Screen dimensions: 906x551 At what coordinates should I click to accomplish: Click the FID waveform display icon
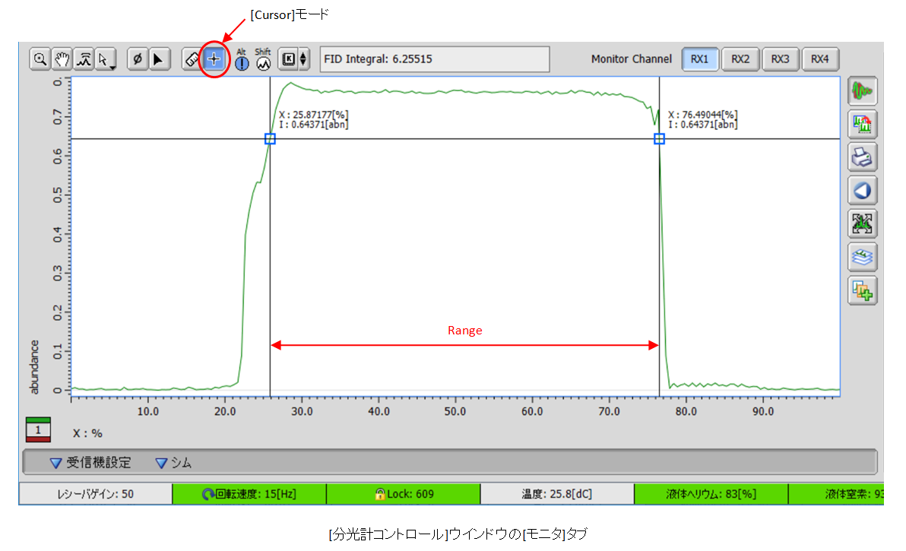coord(863,92)
